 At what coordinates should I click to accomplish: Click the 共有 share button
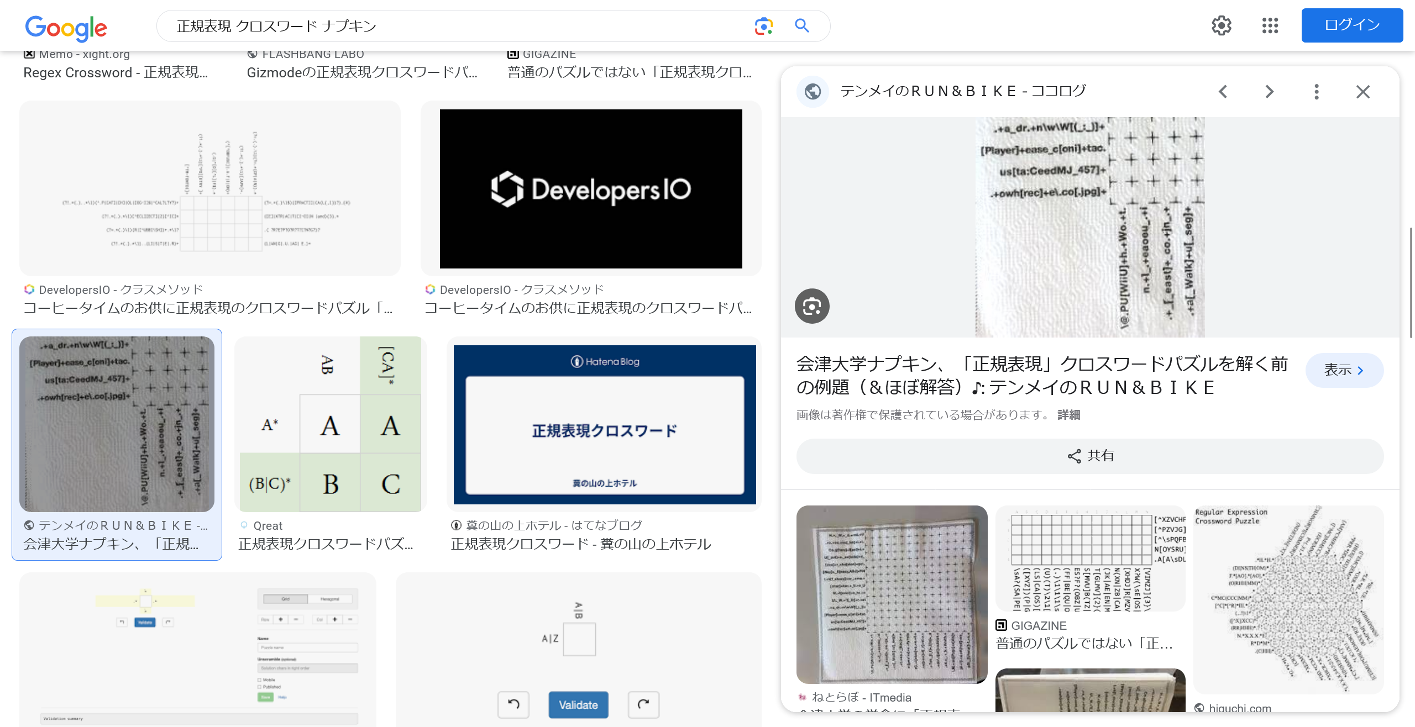(x=1089, y=456)
